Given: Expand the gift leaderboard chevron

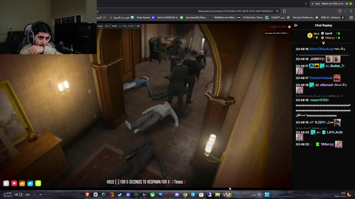Looking at the screenshot, I should [x=323, y=43].
